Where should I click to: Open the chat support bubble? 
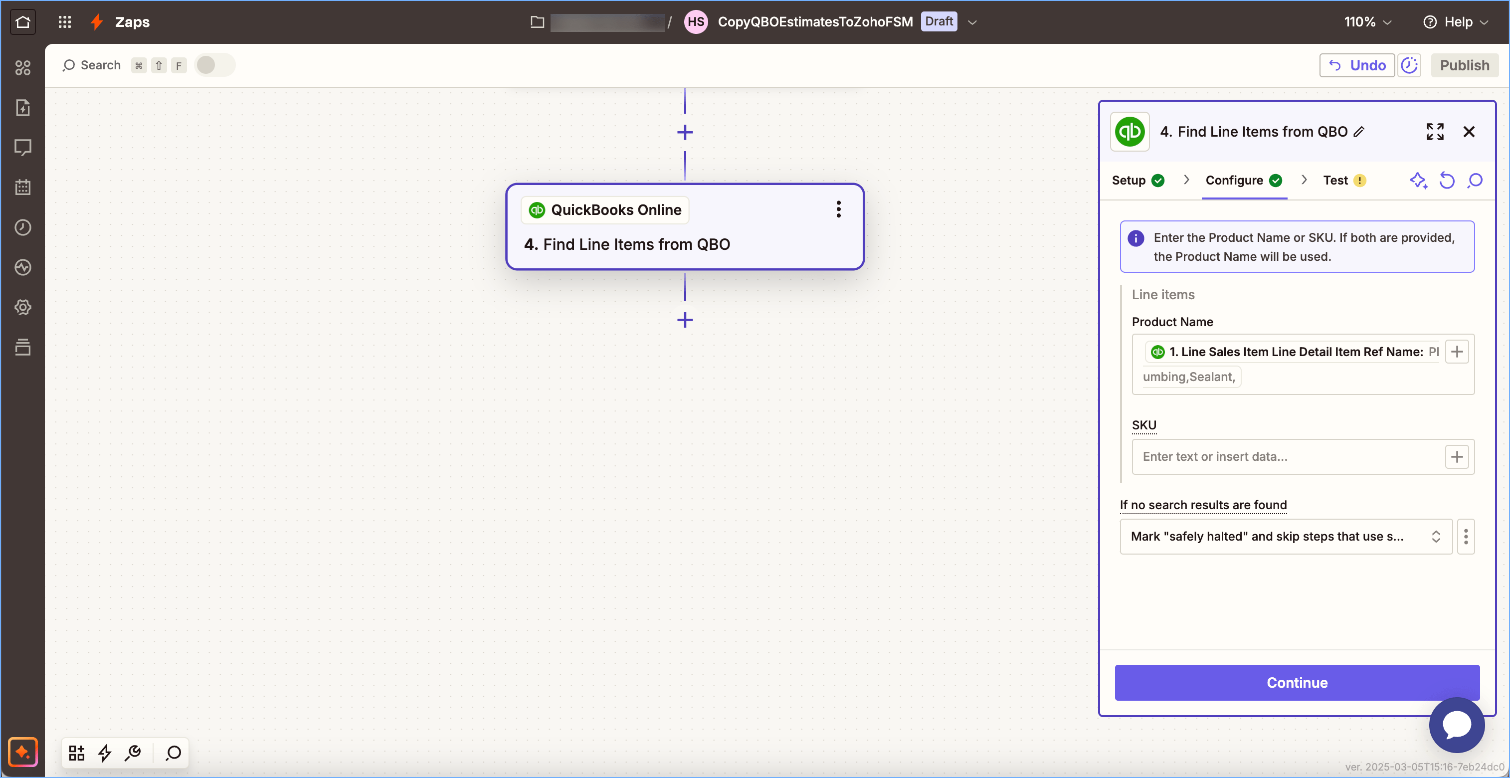[x=1456, y=725]
